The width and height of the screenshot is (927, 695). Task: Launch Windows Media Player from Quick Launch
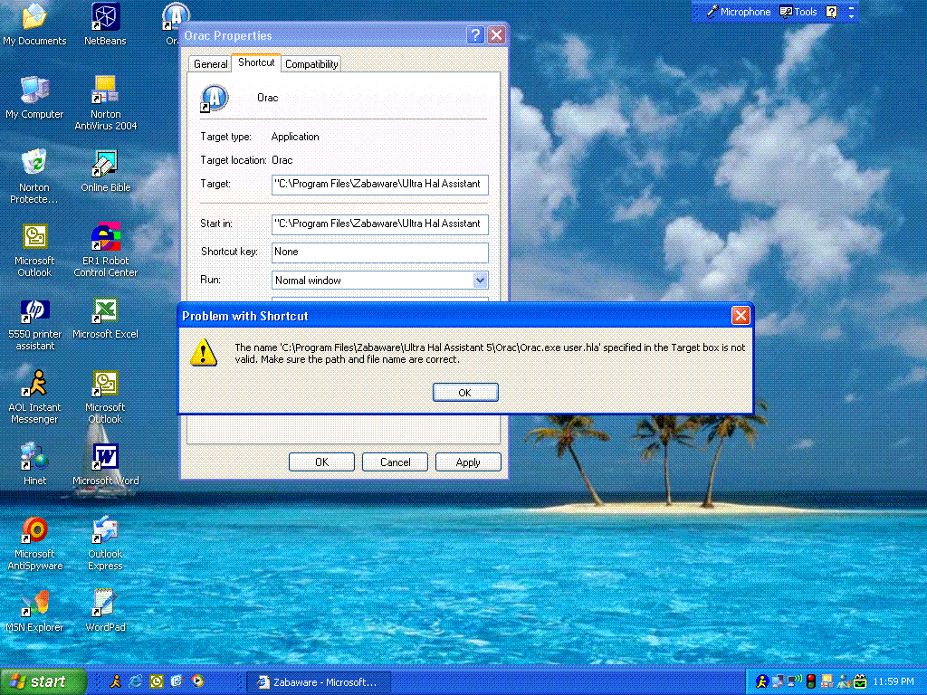click(197, 681)
